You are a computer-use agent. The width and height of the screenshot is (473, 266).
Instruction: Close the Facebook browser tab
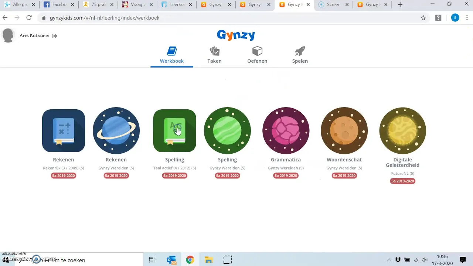[73, 5]
